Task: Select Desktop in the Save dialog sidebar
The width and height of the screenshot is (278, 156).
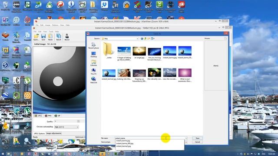Action: click(94, 55)
